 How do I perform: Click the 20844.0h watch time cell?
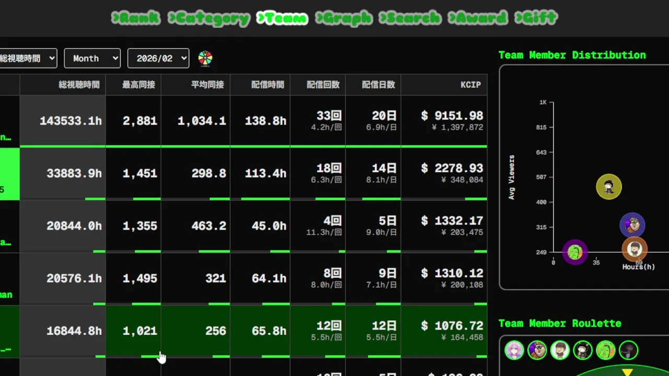(x=63, y=226)
